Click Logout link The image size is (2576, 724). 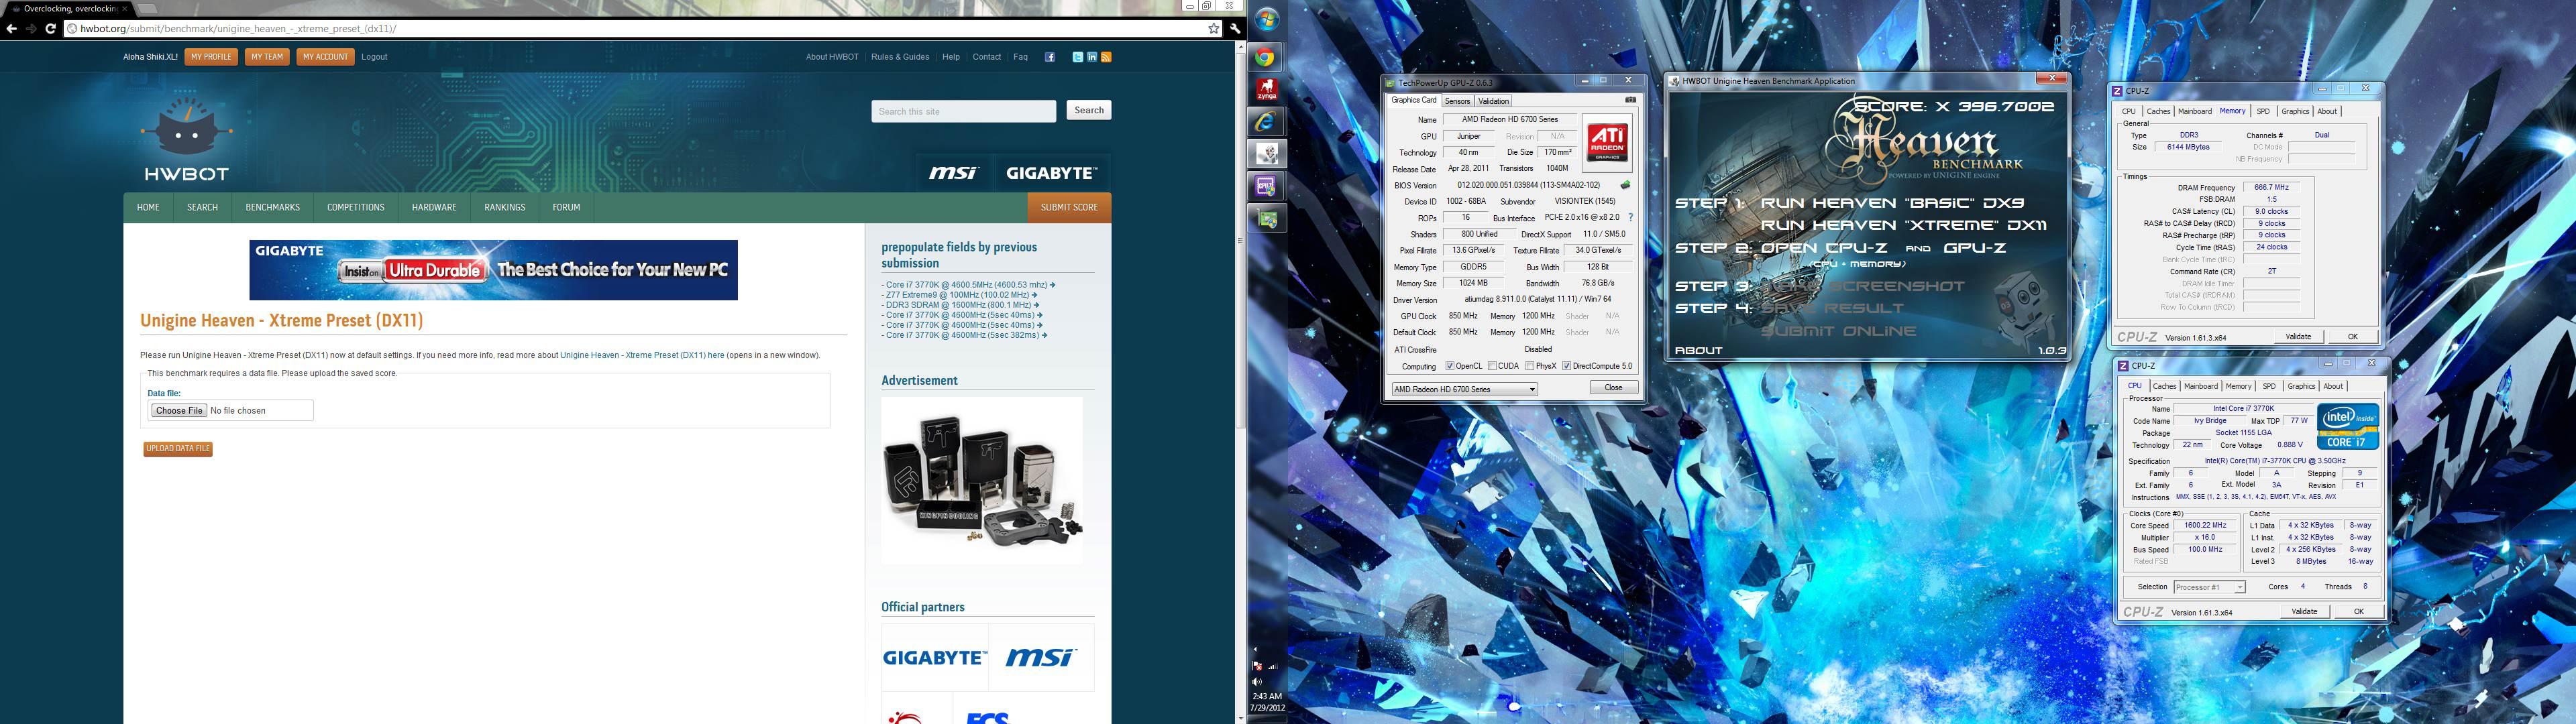tap(374, 57)
